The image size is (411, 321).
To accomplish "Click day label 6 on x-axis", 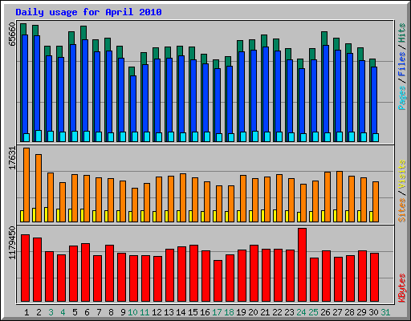I will coord(87,312).
